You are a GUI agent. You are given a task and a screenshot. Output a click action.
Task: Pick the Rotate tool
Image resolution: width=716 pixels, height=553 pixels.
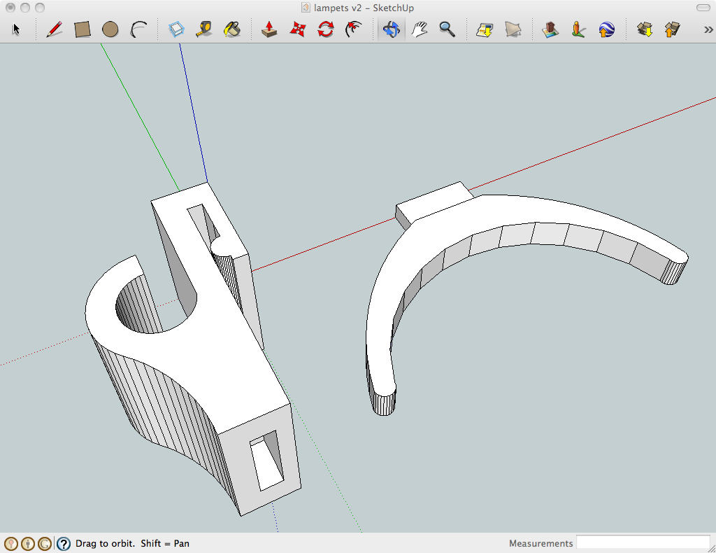(326, 29)
